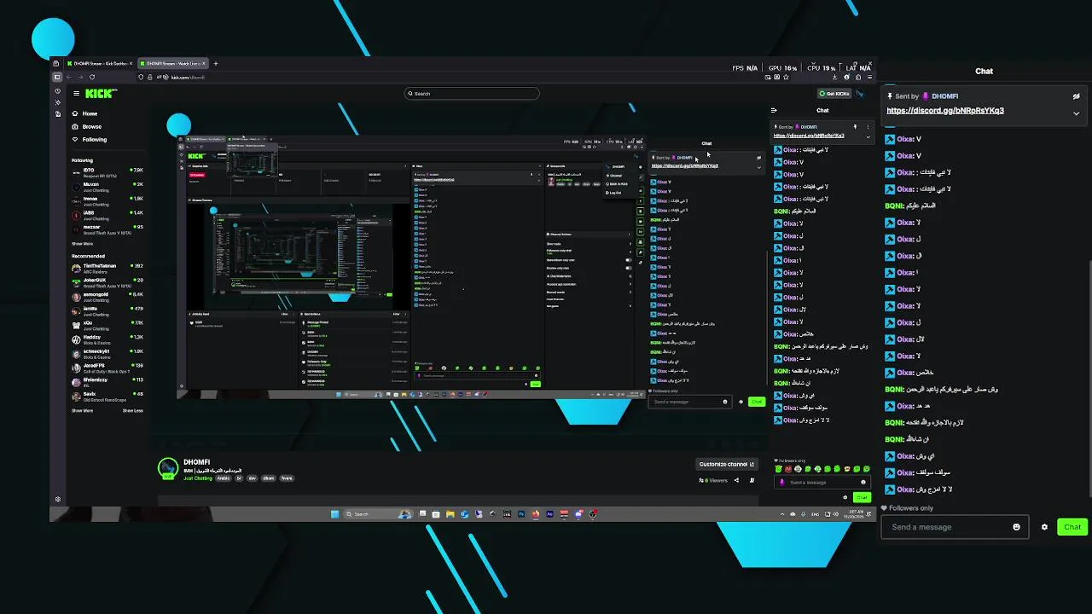Open emoji picker in right Chat panel
Screen dimensions: 1092x614
tap(1016, 527)
